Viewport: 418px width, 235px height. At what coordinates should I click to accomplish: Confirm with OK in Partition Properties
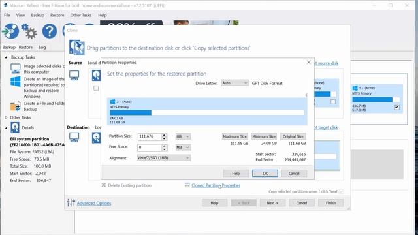pos(265,173)
